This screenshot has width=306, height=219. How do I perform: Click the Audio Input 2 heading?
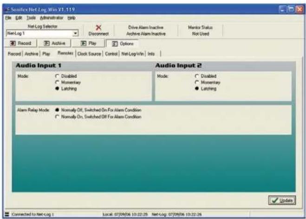[178, 66]
